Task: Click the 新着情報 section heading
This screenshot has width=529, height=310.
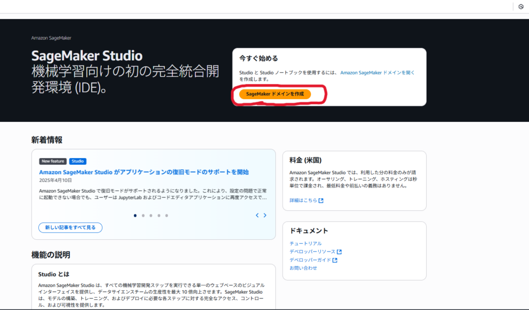Action: pyautogui.click(x=47, y=140)
